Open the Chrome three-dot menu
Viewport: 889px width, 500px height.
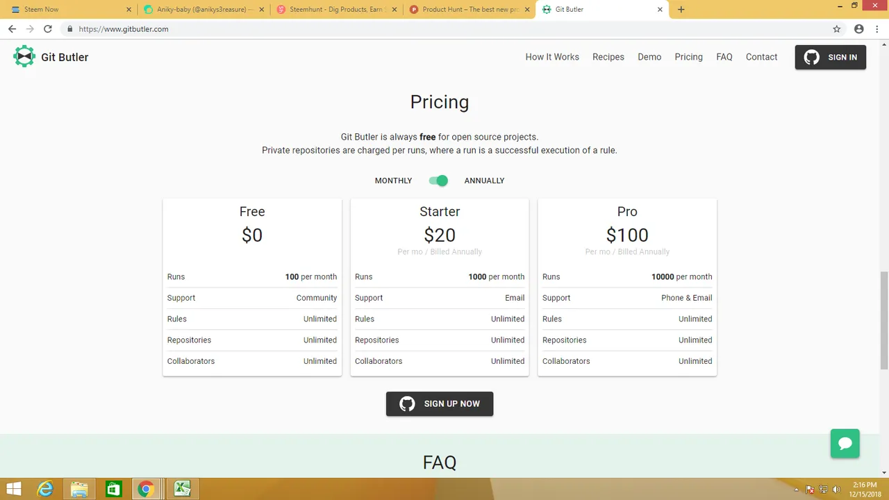click(x=878, y=29)
